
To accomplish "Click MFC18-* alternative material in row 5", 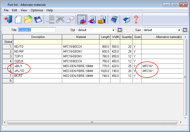I will [162, 66].
